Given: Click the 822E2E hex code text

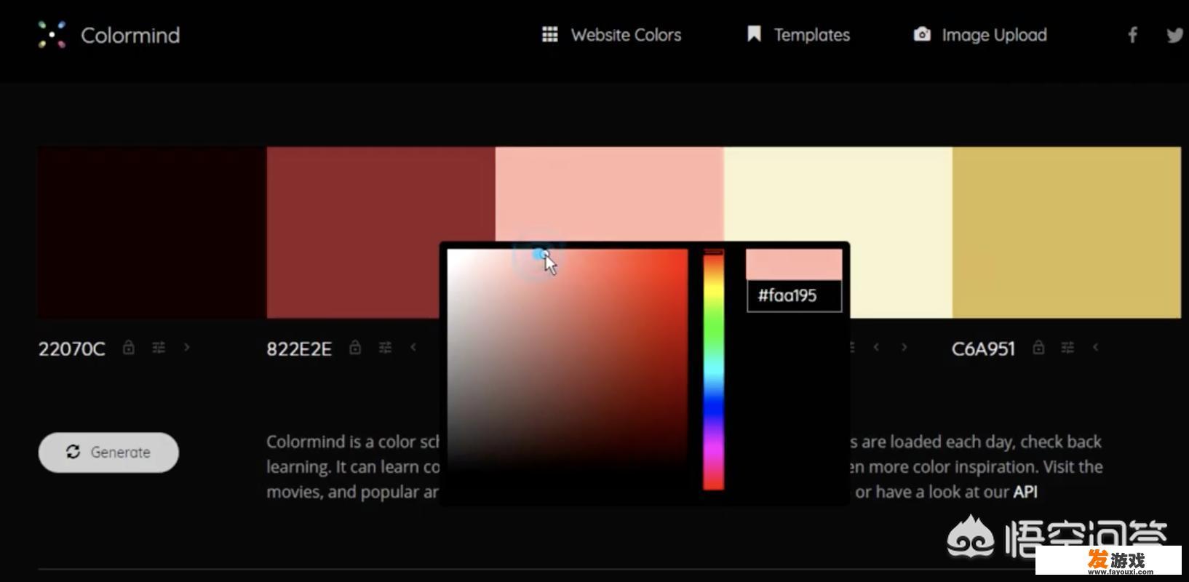Looking at the screenshot, I should [299, 349].
